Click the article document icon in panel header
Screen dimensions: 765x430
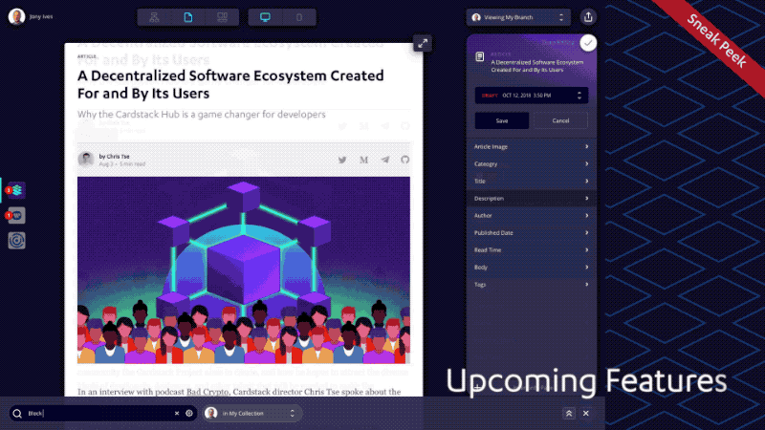click(x=480, y=57)
